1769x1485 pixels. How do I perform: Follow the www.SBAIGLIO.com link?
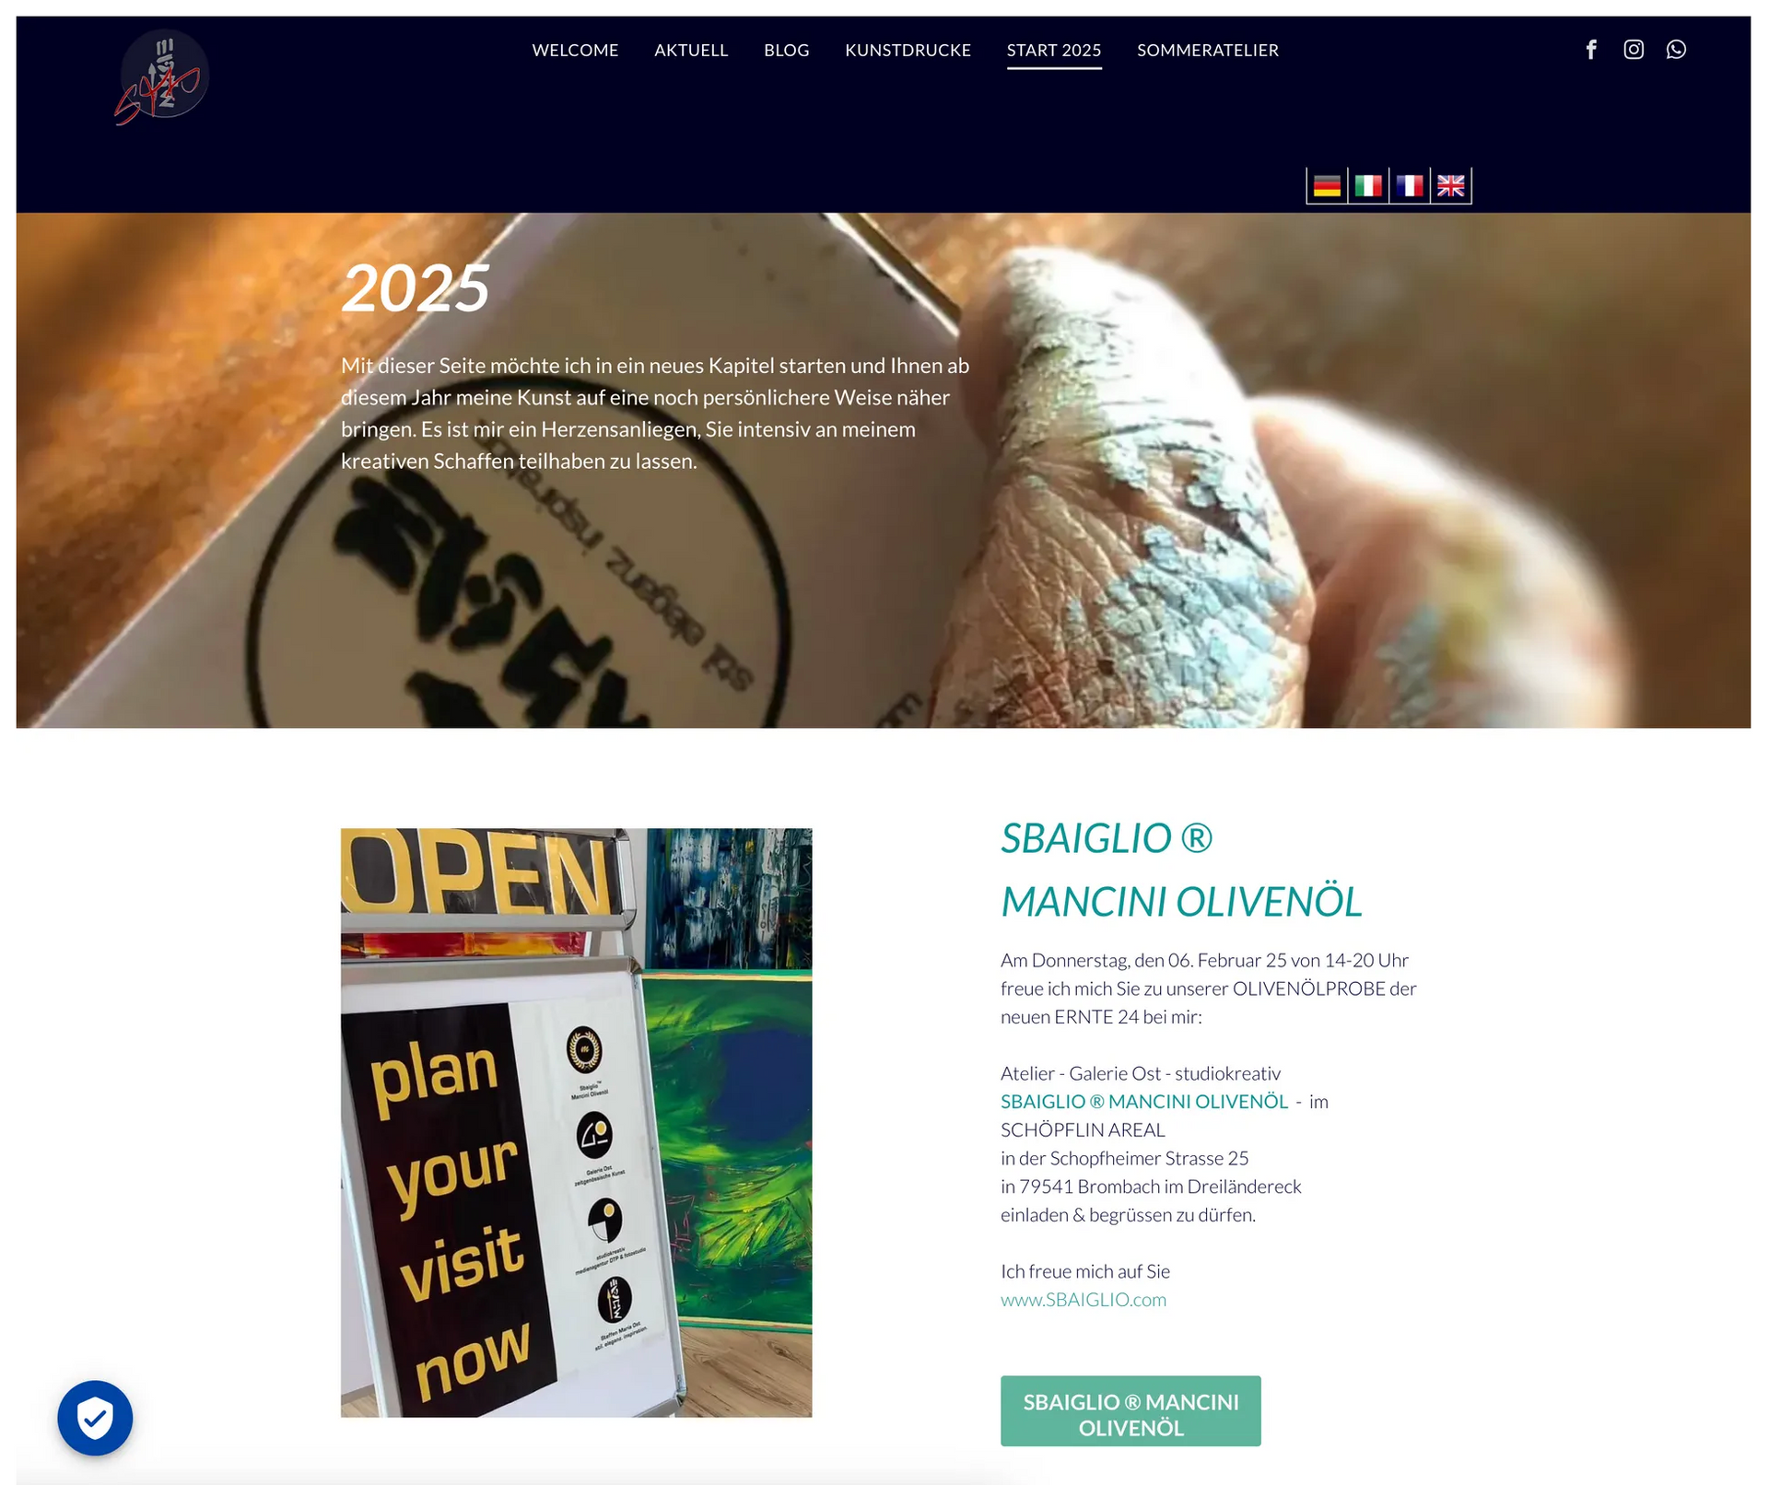(x=1084, y=1300)
